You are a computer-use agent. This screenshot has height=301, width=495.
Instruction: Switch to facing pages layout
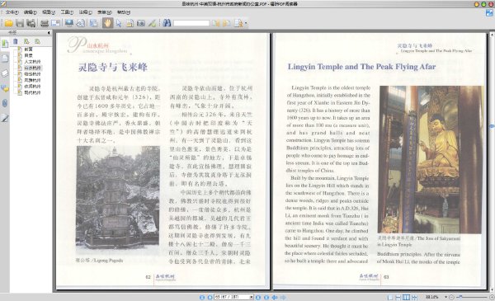coord(406,297)
